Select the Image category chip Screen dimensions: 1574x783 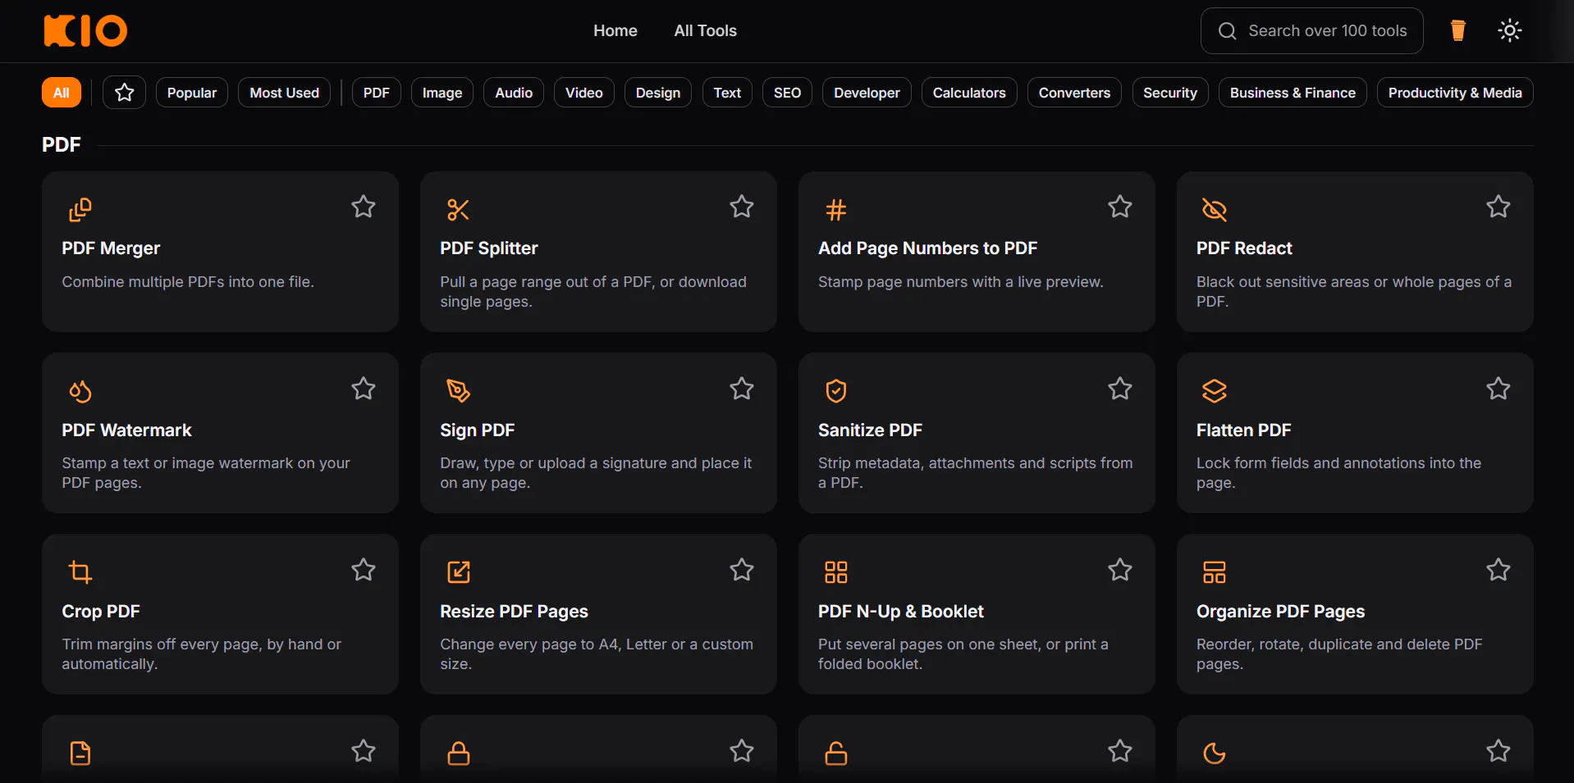click(x=442, y=93)
